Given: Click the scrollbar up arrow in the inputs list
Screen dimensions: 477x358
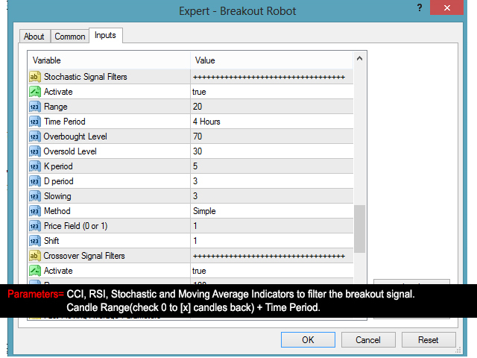Looking at the screenshot, I should click(359, 58).
